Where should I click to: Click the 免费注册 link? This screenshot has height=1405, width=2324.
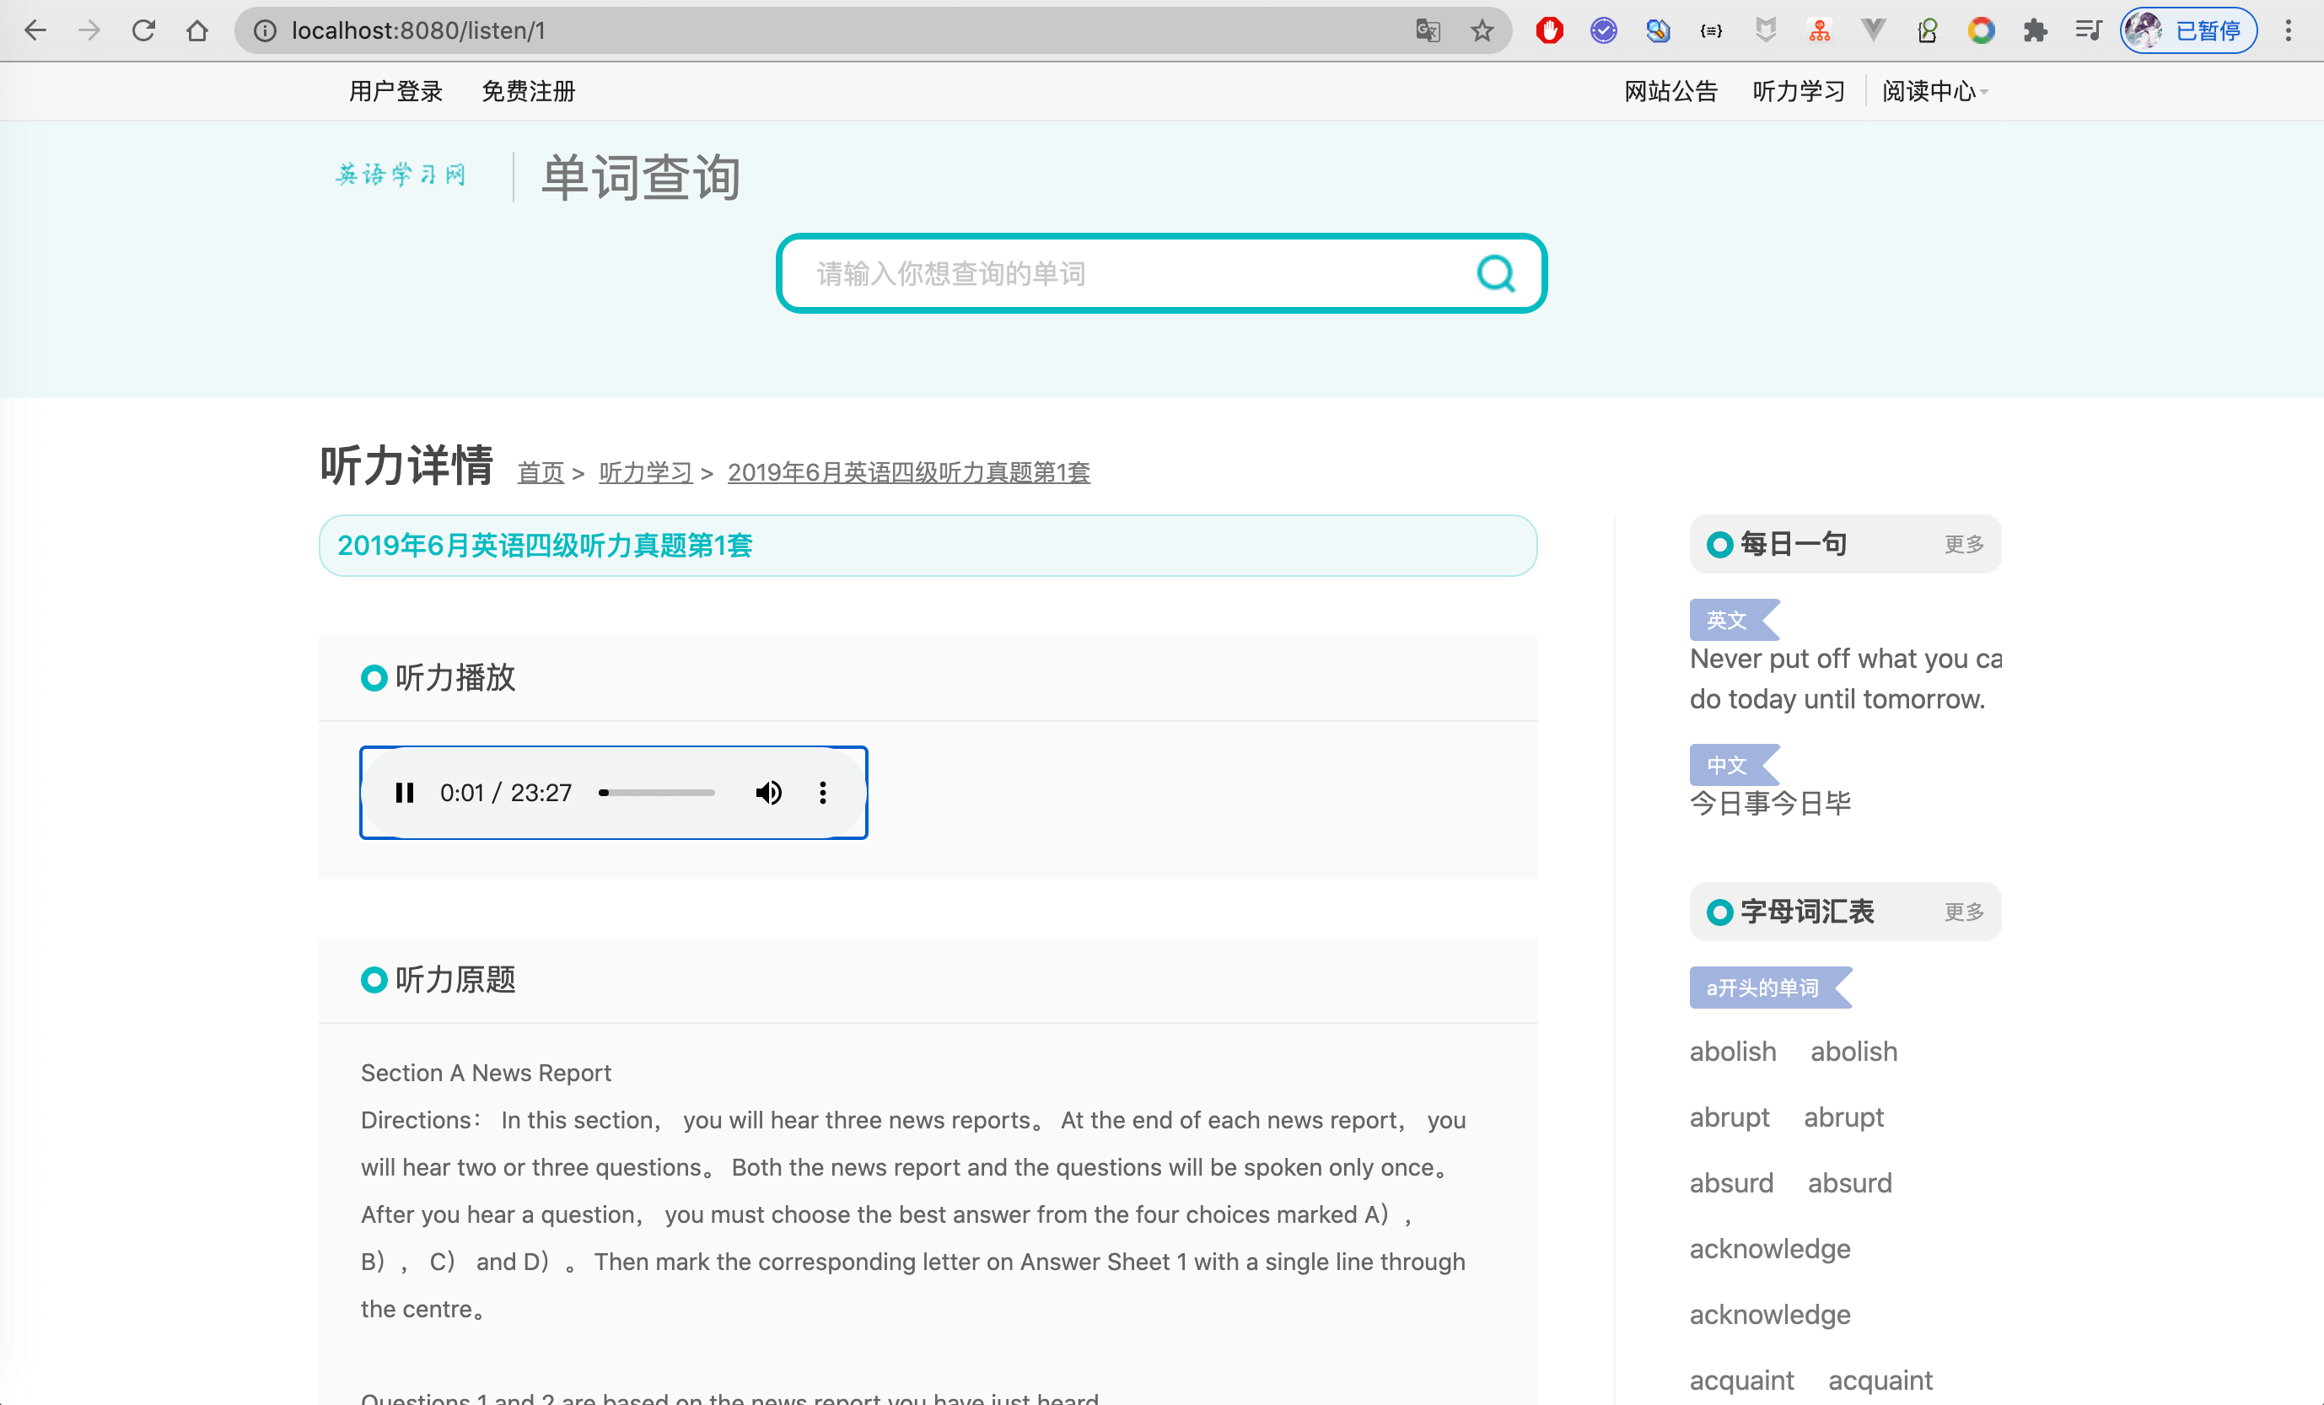point(528,92)
